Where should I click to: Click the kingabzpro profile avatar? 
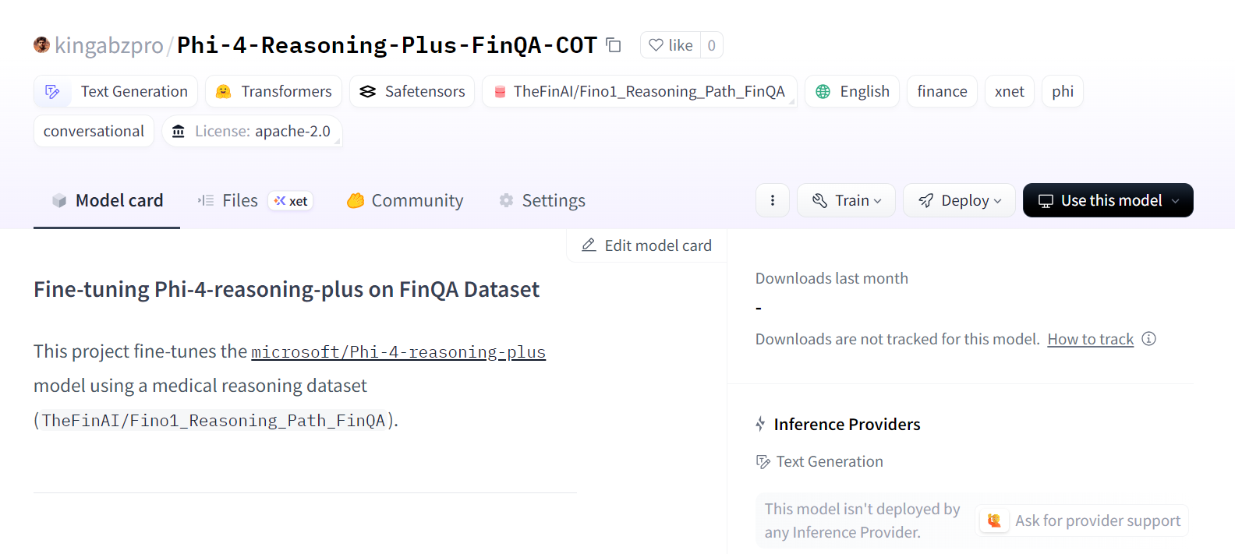coord(41,44)
